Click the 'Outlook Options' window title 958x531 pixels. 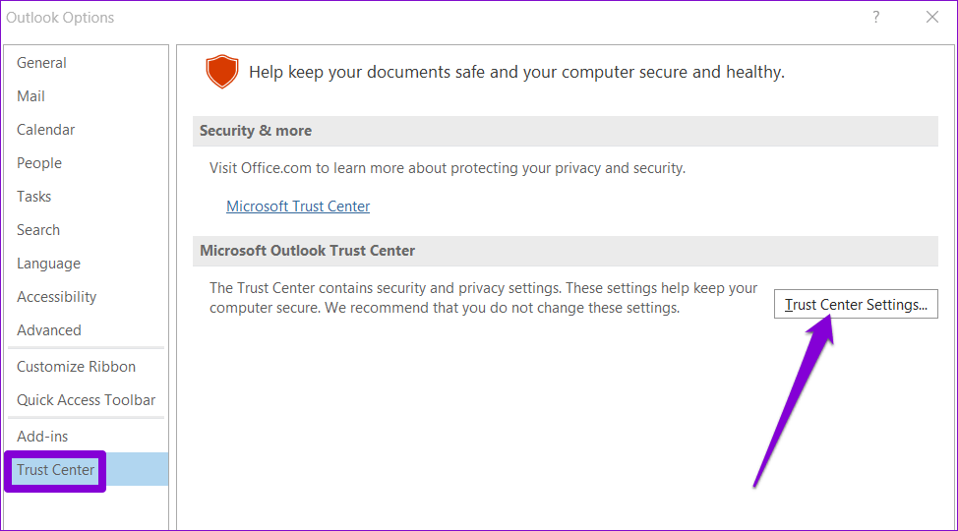60,18
